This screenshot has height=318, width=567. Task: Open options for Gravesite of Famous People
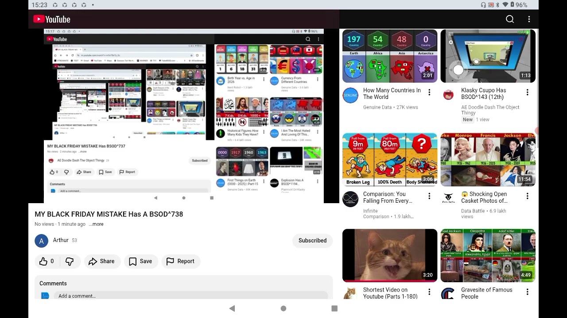pyautogui.click(x=527, y=292)
